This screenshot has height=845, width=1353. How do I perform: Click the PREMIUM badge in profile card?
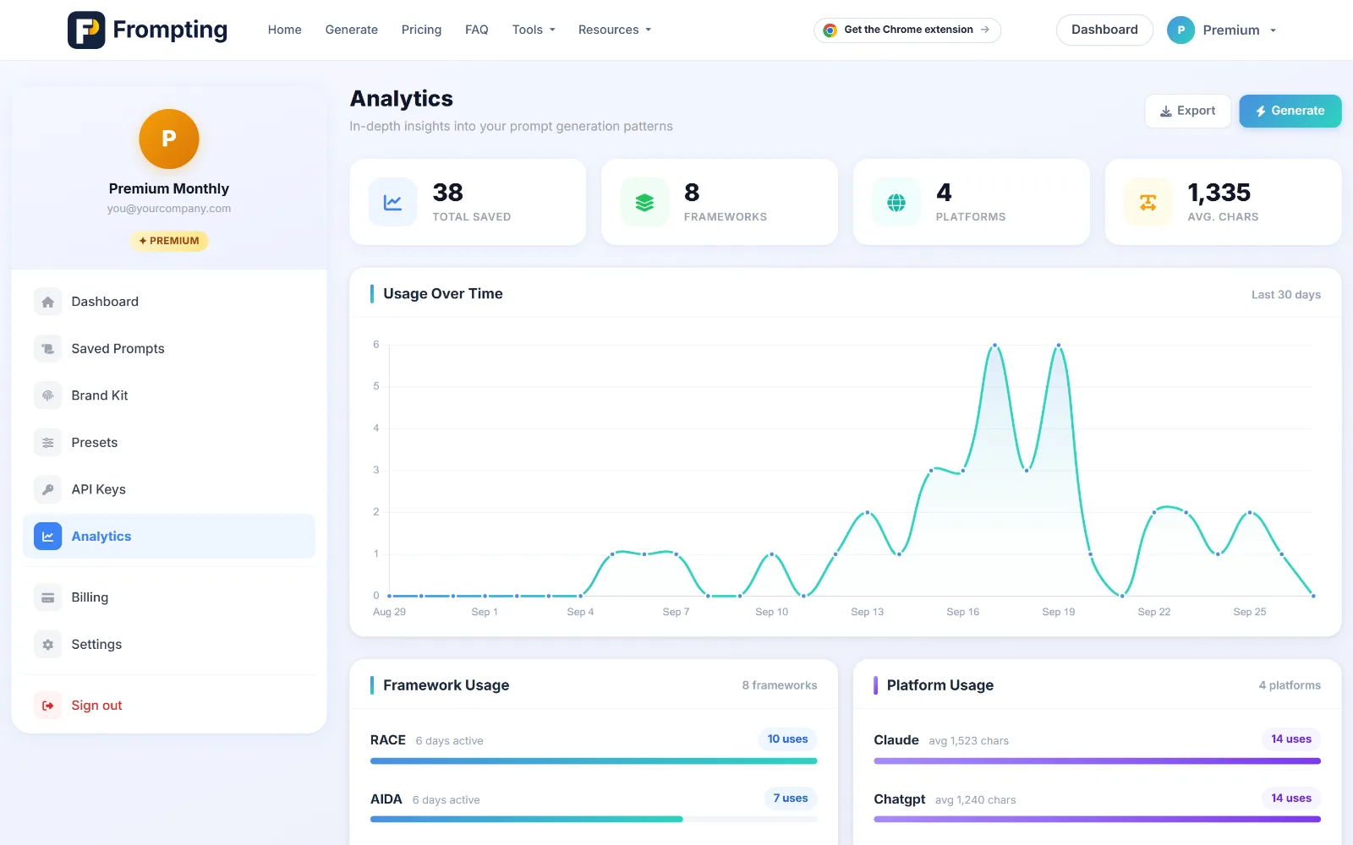coord(169,241)
